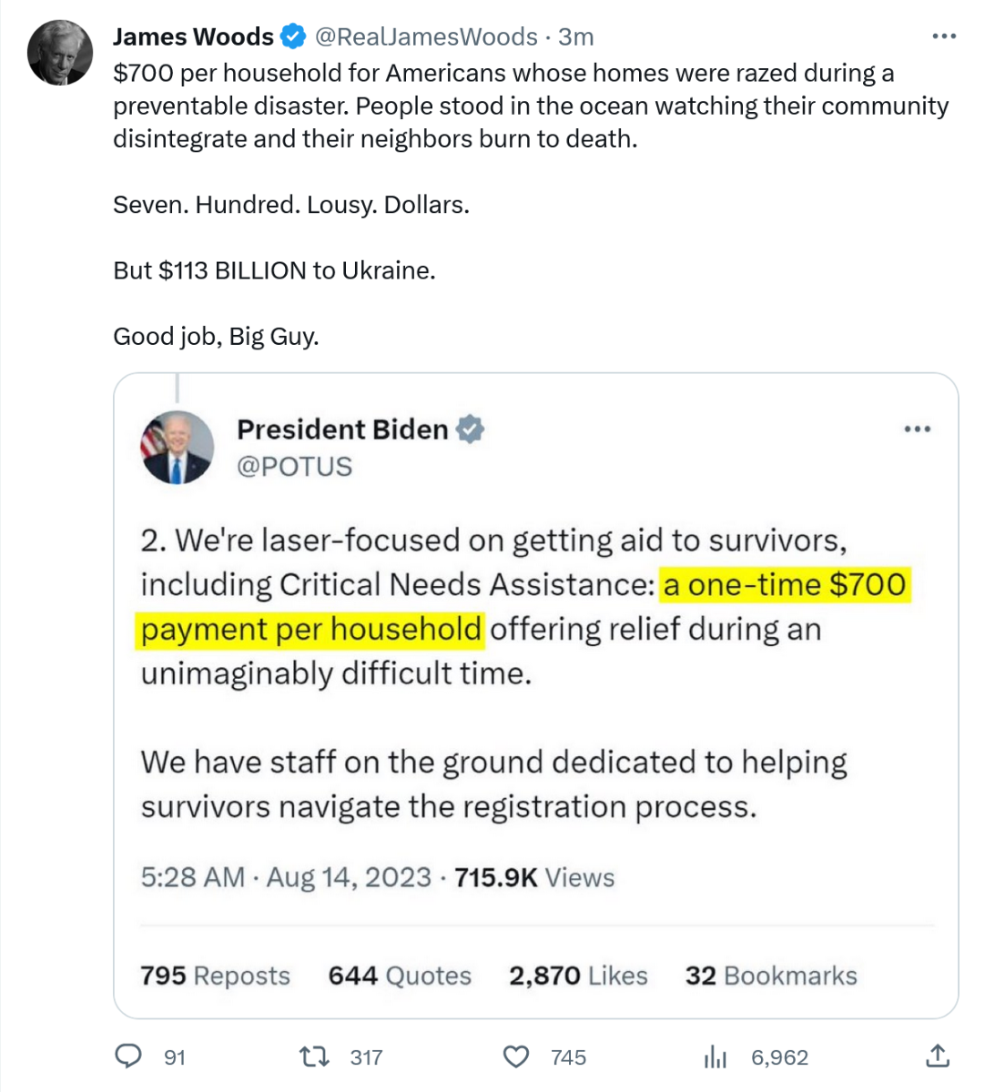Click the highlighted $700 payment text

(783, 584)
